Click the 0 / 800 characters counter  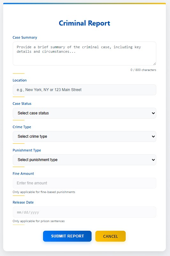tap(143, 70)
